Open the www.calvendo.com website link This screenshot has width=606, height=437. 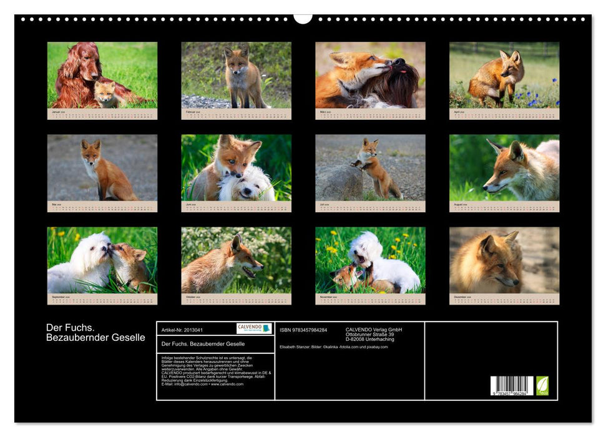coord(228,384)
